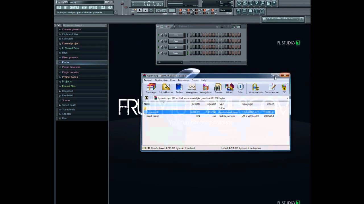
Task: Mute the Snare channel green LED
Action: [x=158, y=53]
